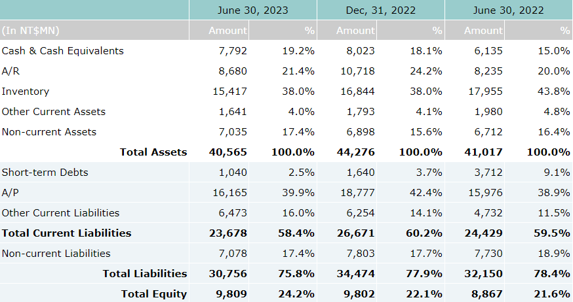The width and height of the screenshot is (573, 302).
Task: Click the June 30, 2022 column header
Action: tap(508, 10)
